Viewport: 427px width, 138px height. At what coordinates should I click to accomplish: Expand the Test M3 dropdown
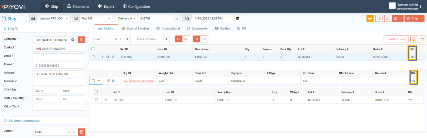click(110, 19)
